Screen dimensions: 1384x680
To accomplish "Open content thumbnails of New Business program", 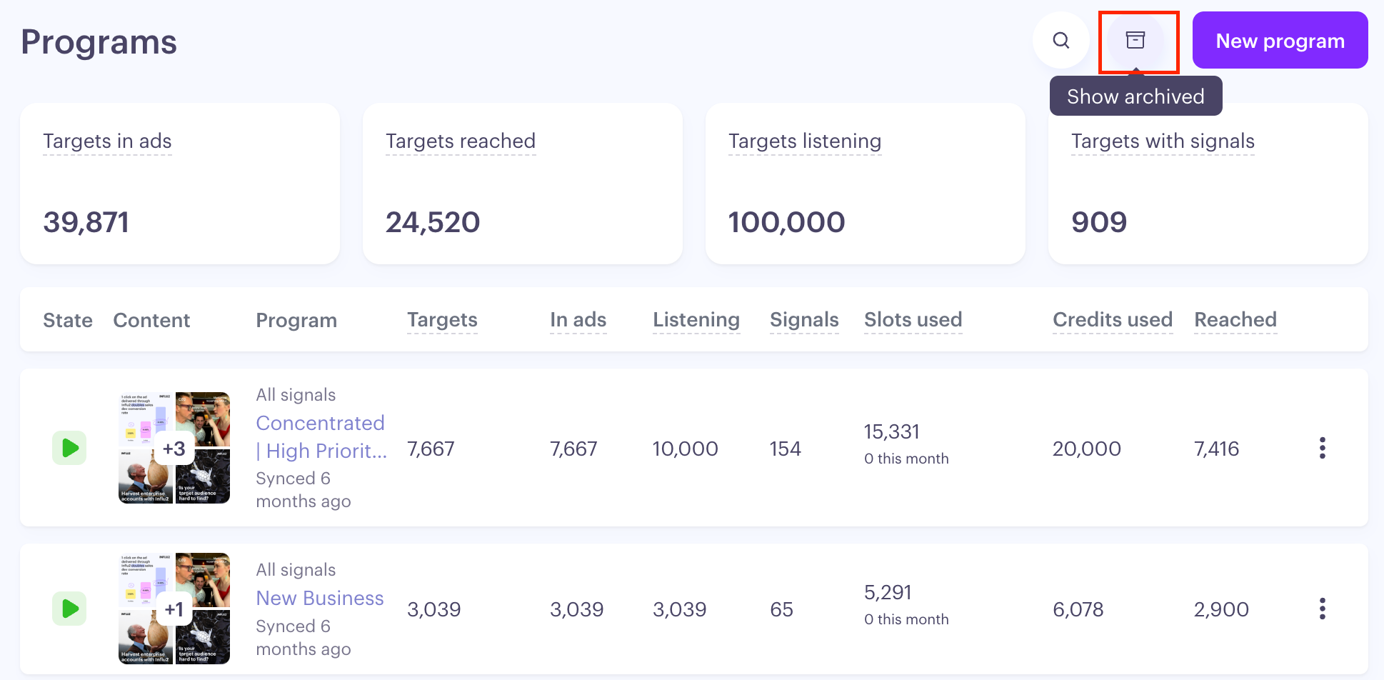I will (174, 609).
